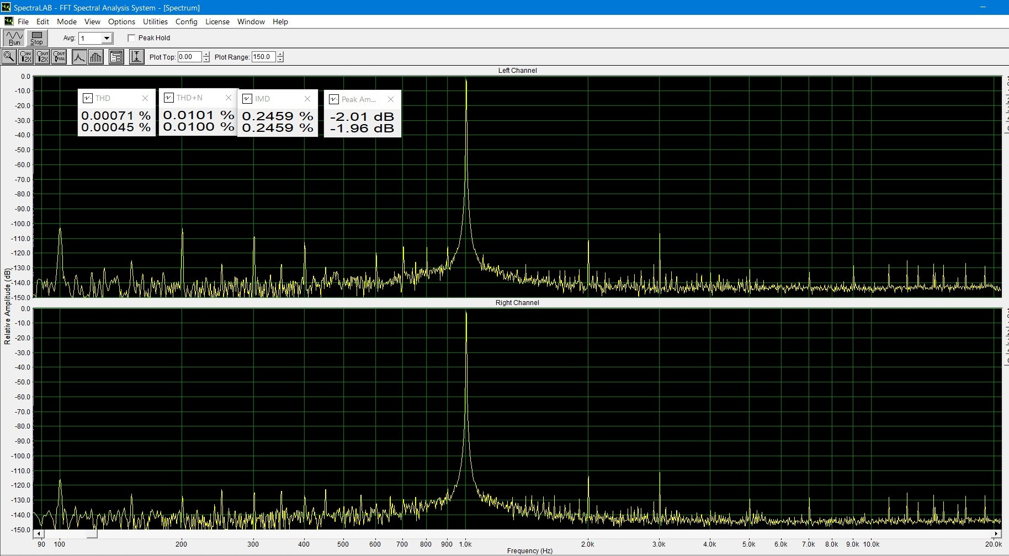Screen dimensions: 1009x556
Task: Close the THD measurement window
Action: pyautogui.click(x=145, y=98)
